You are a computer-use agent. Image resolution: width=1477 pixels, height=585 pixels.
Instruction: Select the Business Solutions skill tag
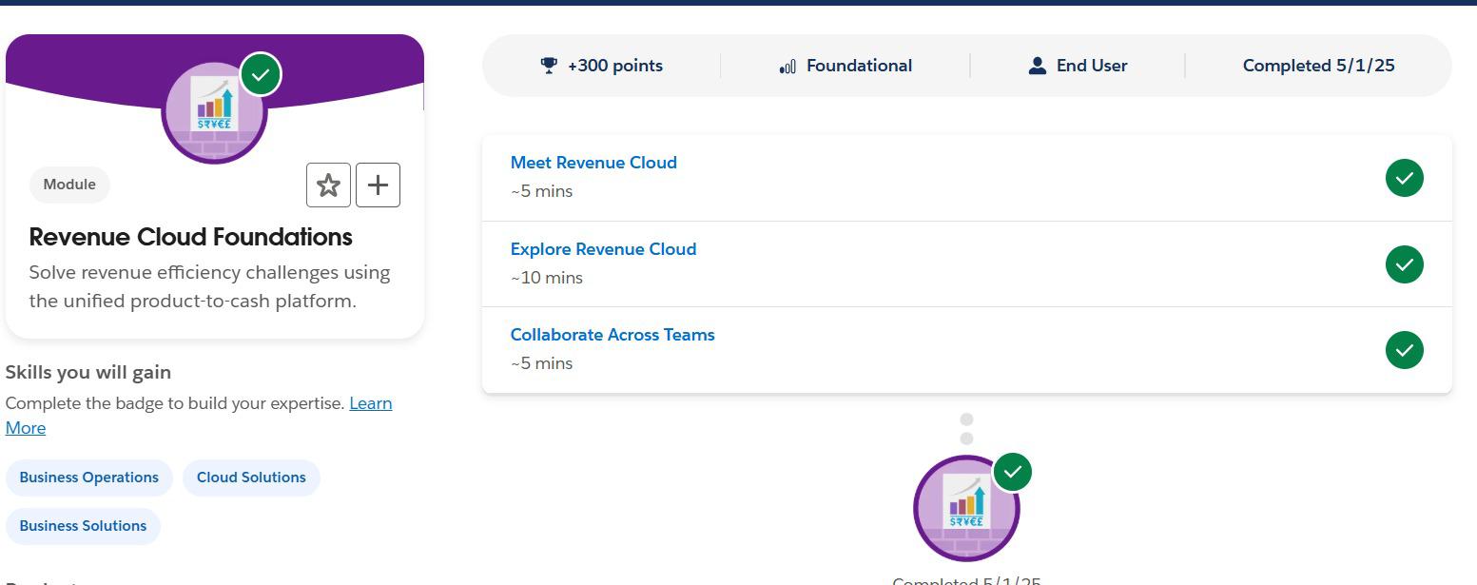[83, 526]
